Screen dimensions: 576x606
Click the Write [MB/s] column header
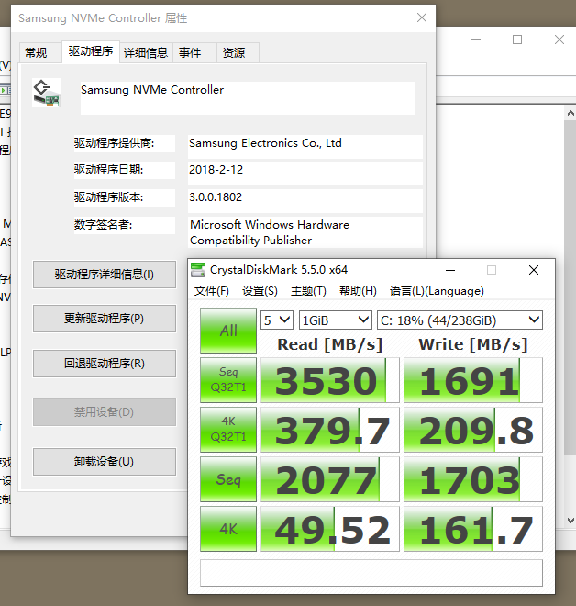click(473, 344)
